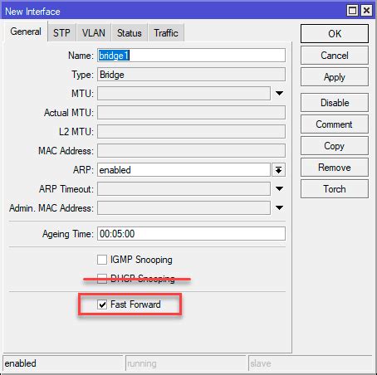Open the STP tab
The width and height of the screenshot is (377, 375).
tap(61, 33)
